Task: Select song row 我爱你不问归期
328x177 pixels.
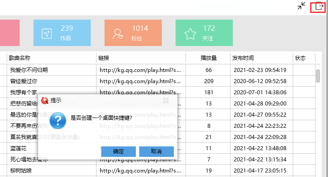Action: (29, 70)
